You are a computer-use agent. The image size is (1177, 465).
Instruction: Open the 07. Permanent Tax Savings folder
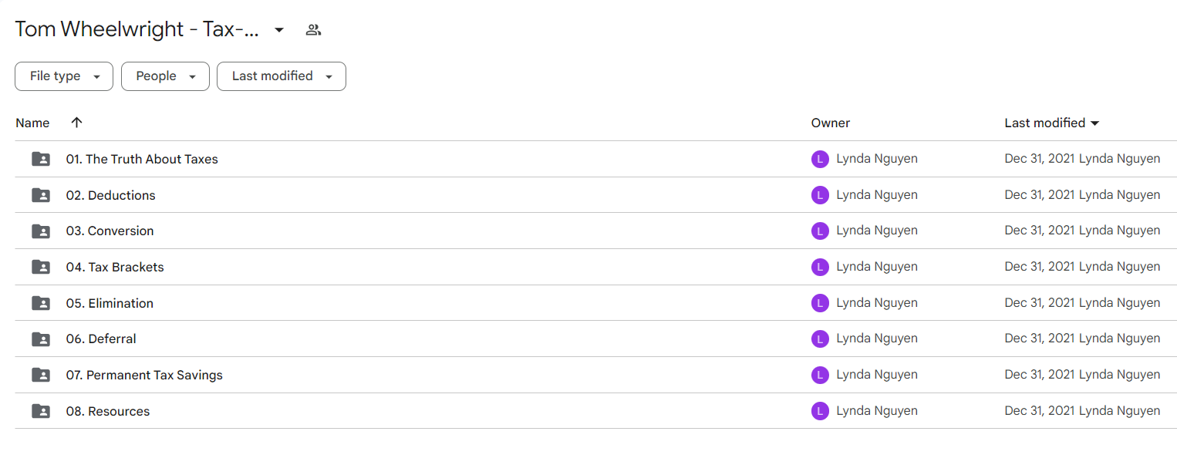144,375
